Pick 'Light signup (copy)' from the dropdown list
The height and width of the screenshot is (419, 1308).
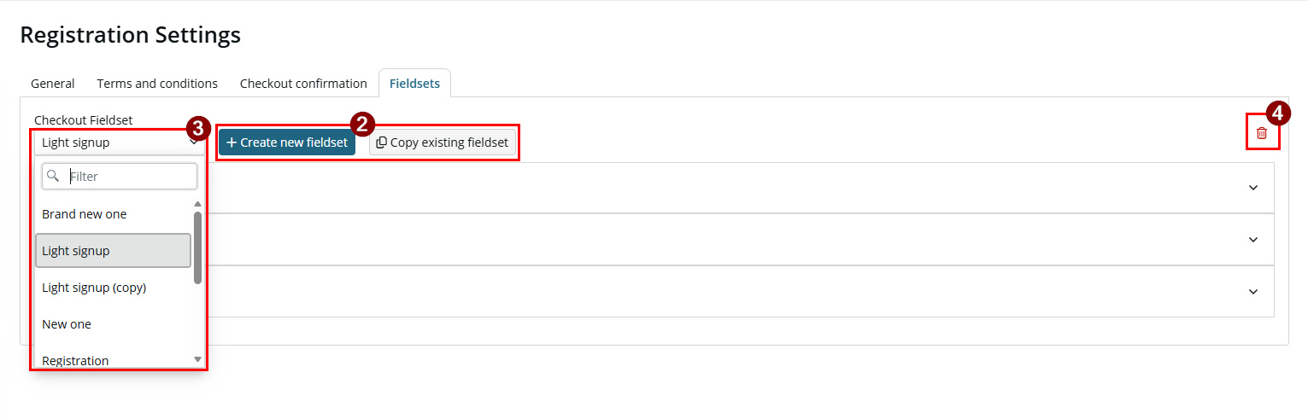coord(113,288)
